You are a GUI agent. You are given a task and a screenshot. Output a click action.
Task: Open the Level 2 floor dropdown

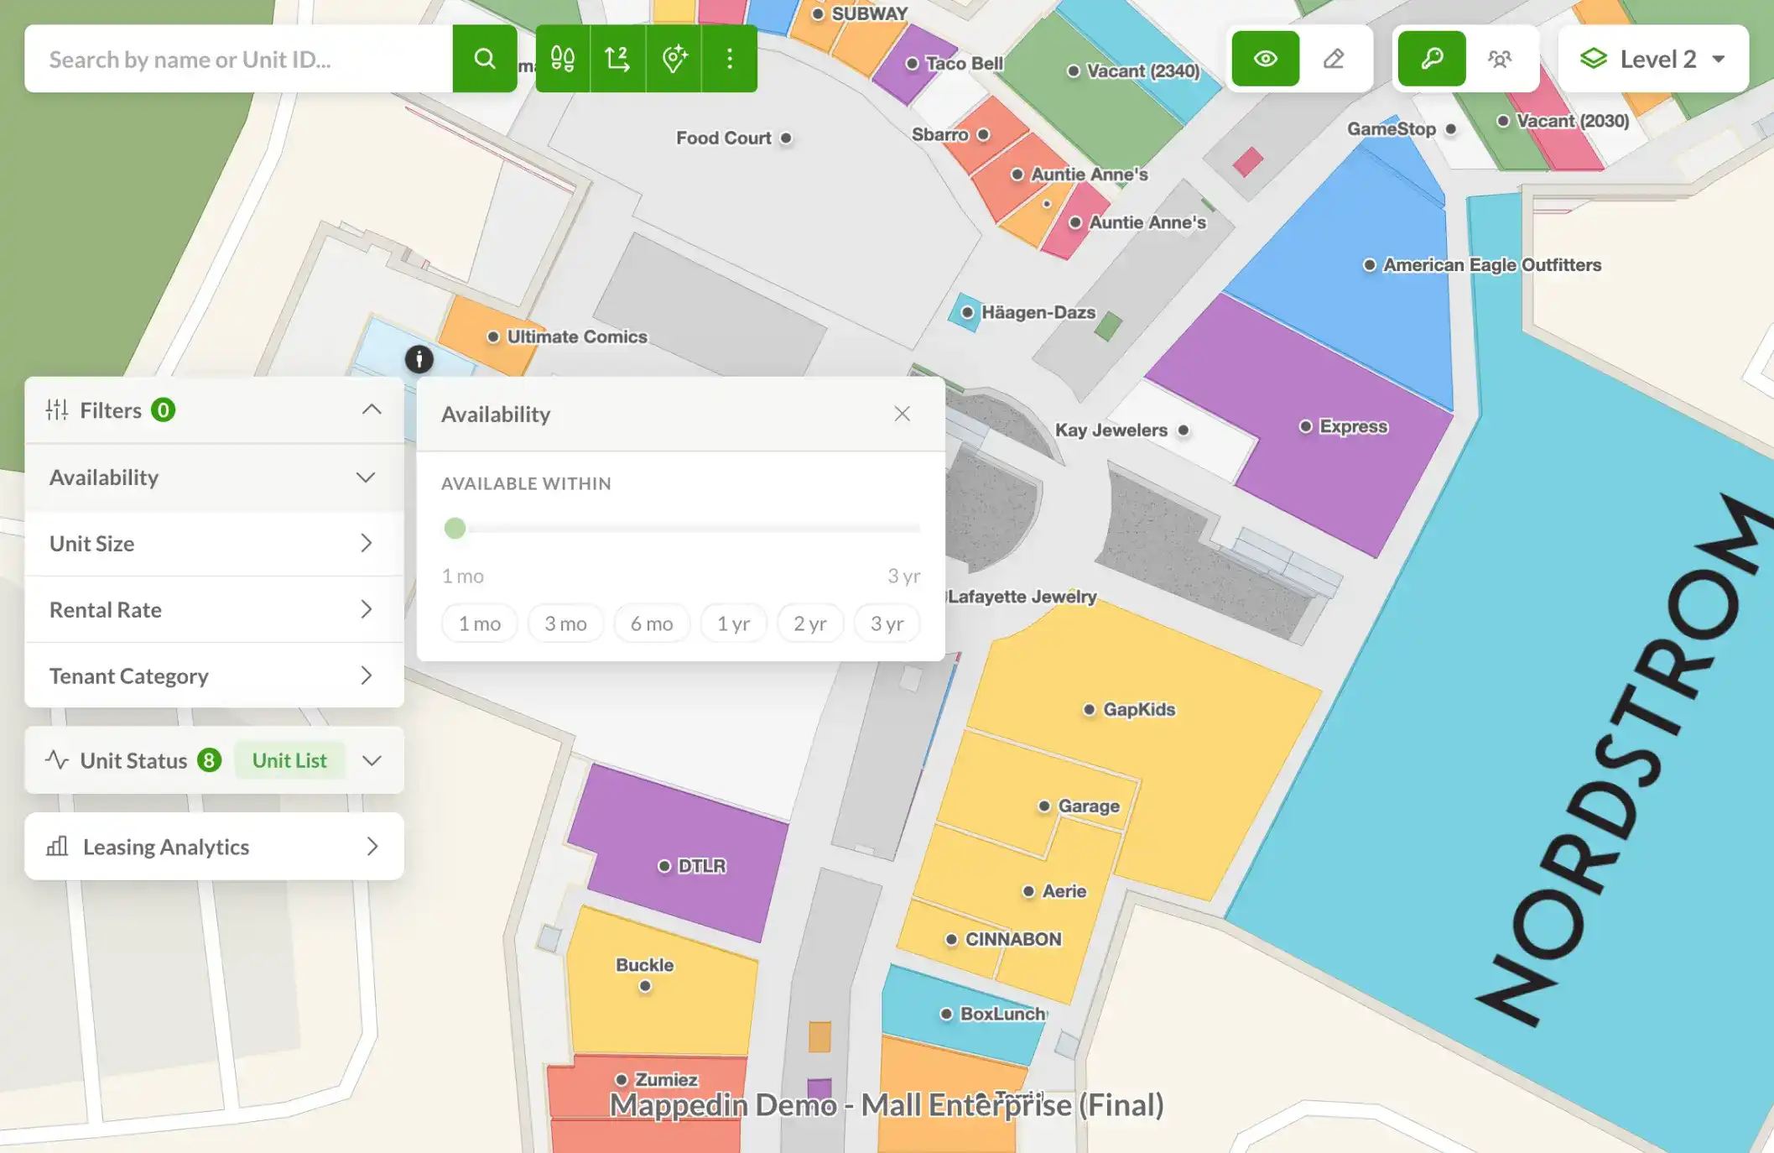pyautogui.click(x=1653, y=59)
